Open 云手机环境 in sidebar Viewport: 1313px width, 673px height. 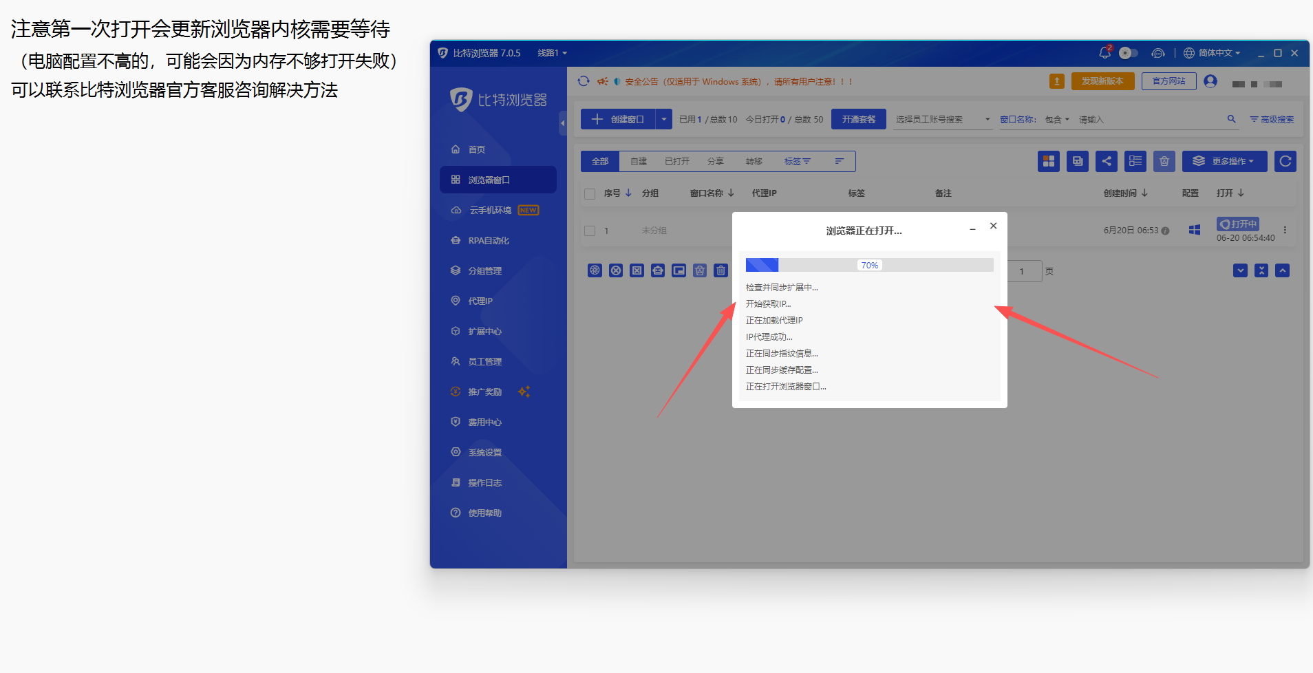[x=498, y=210]
